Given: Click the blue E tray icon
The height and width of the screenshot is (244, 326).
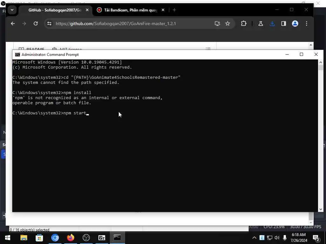Looking at the screenshot, I should tap(262, 238).
